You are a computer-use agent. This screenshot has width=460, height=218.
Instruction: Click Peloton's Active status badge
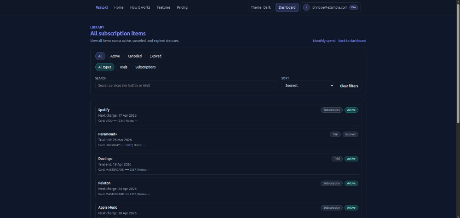coord(351,184)
